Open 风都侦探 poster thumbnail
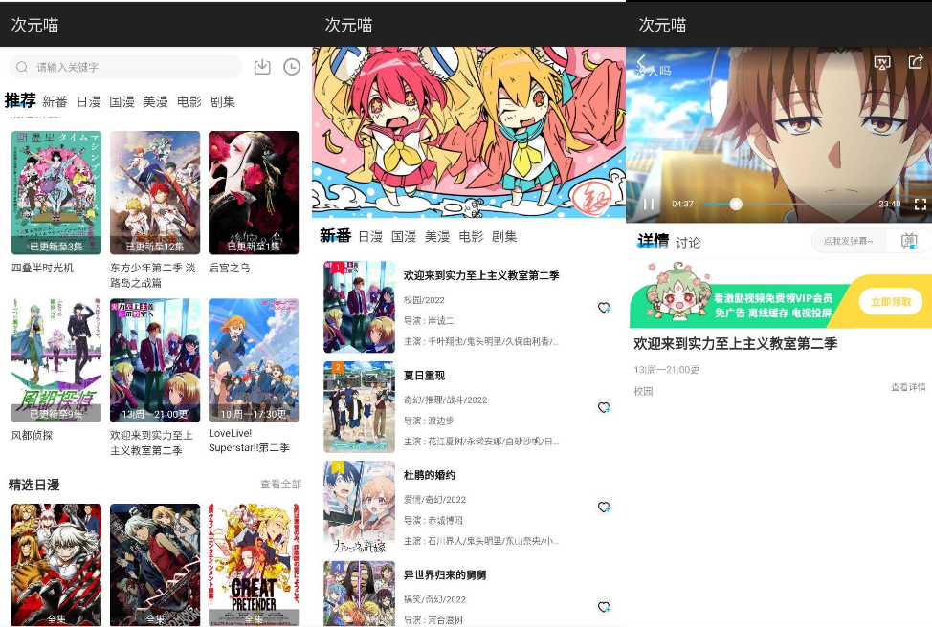The width and height of the screenshot is (932, 627). (x=56, y=360)
